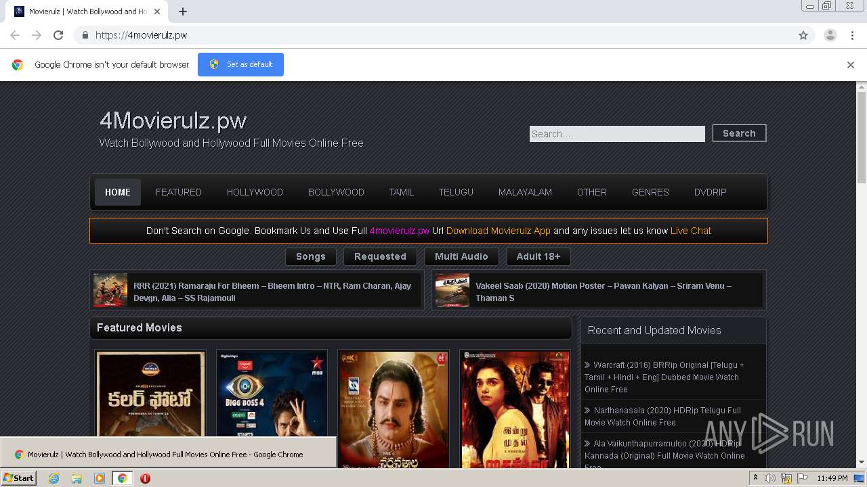Dismiss the default browser notification bar
The height and width of the screenshot is (487, 867).
point(850,65)
